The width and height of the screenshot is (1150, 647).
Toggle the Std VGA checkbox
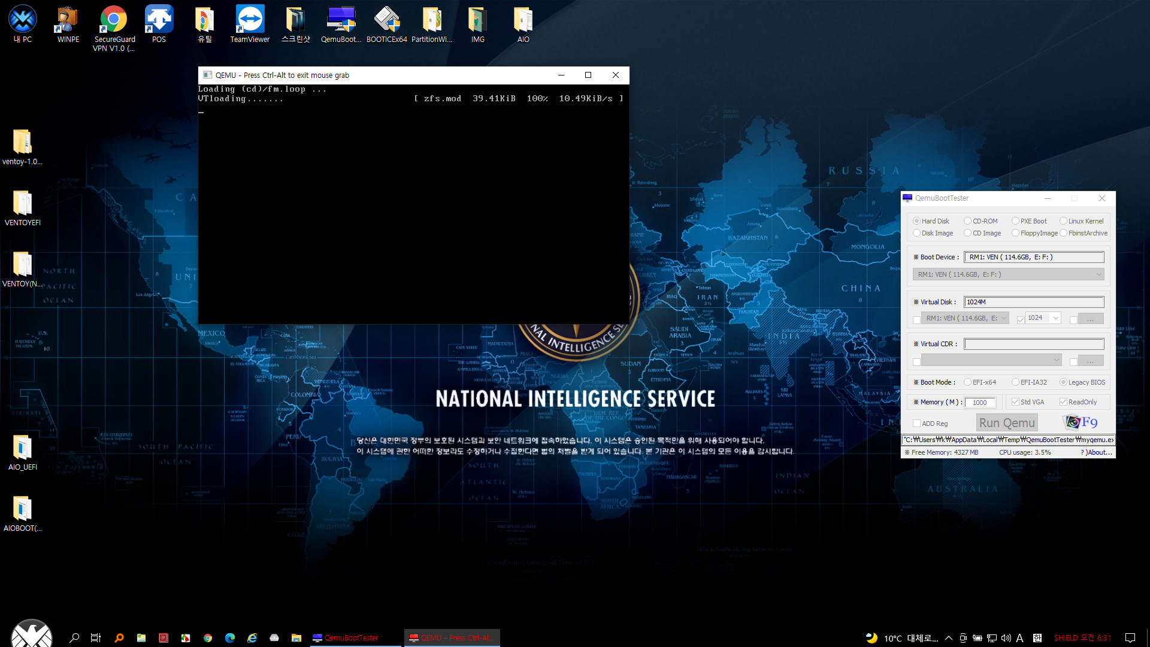coord(1028,402)
